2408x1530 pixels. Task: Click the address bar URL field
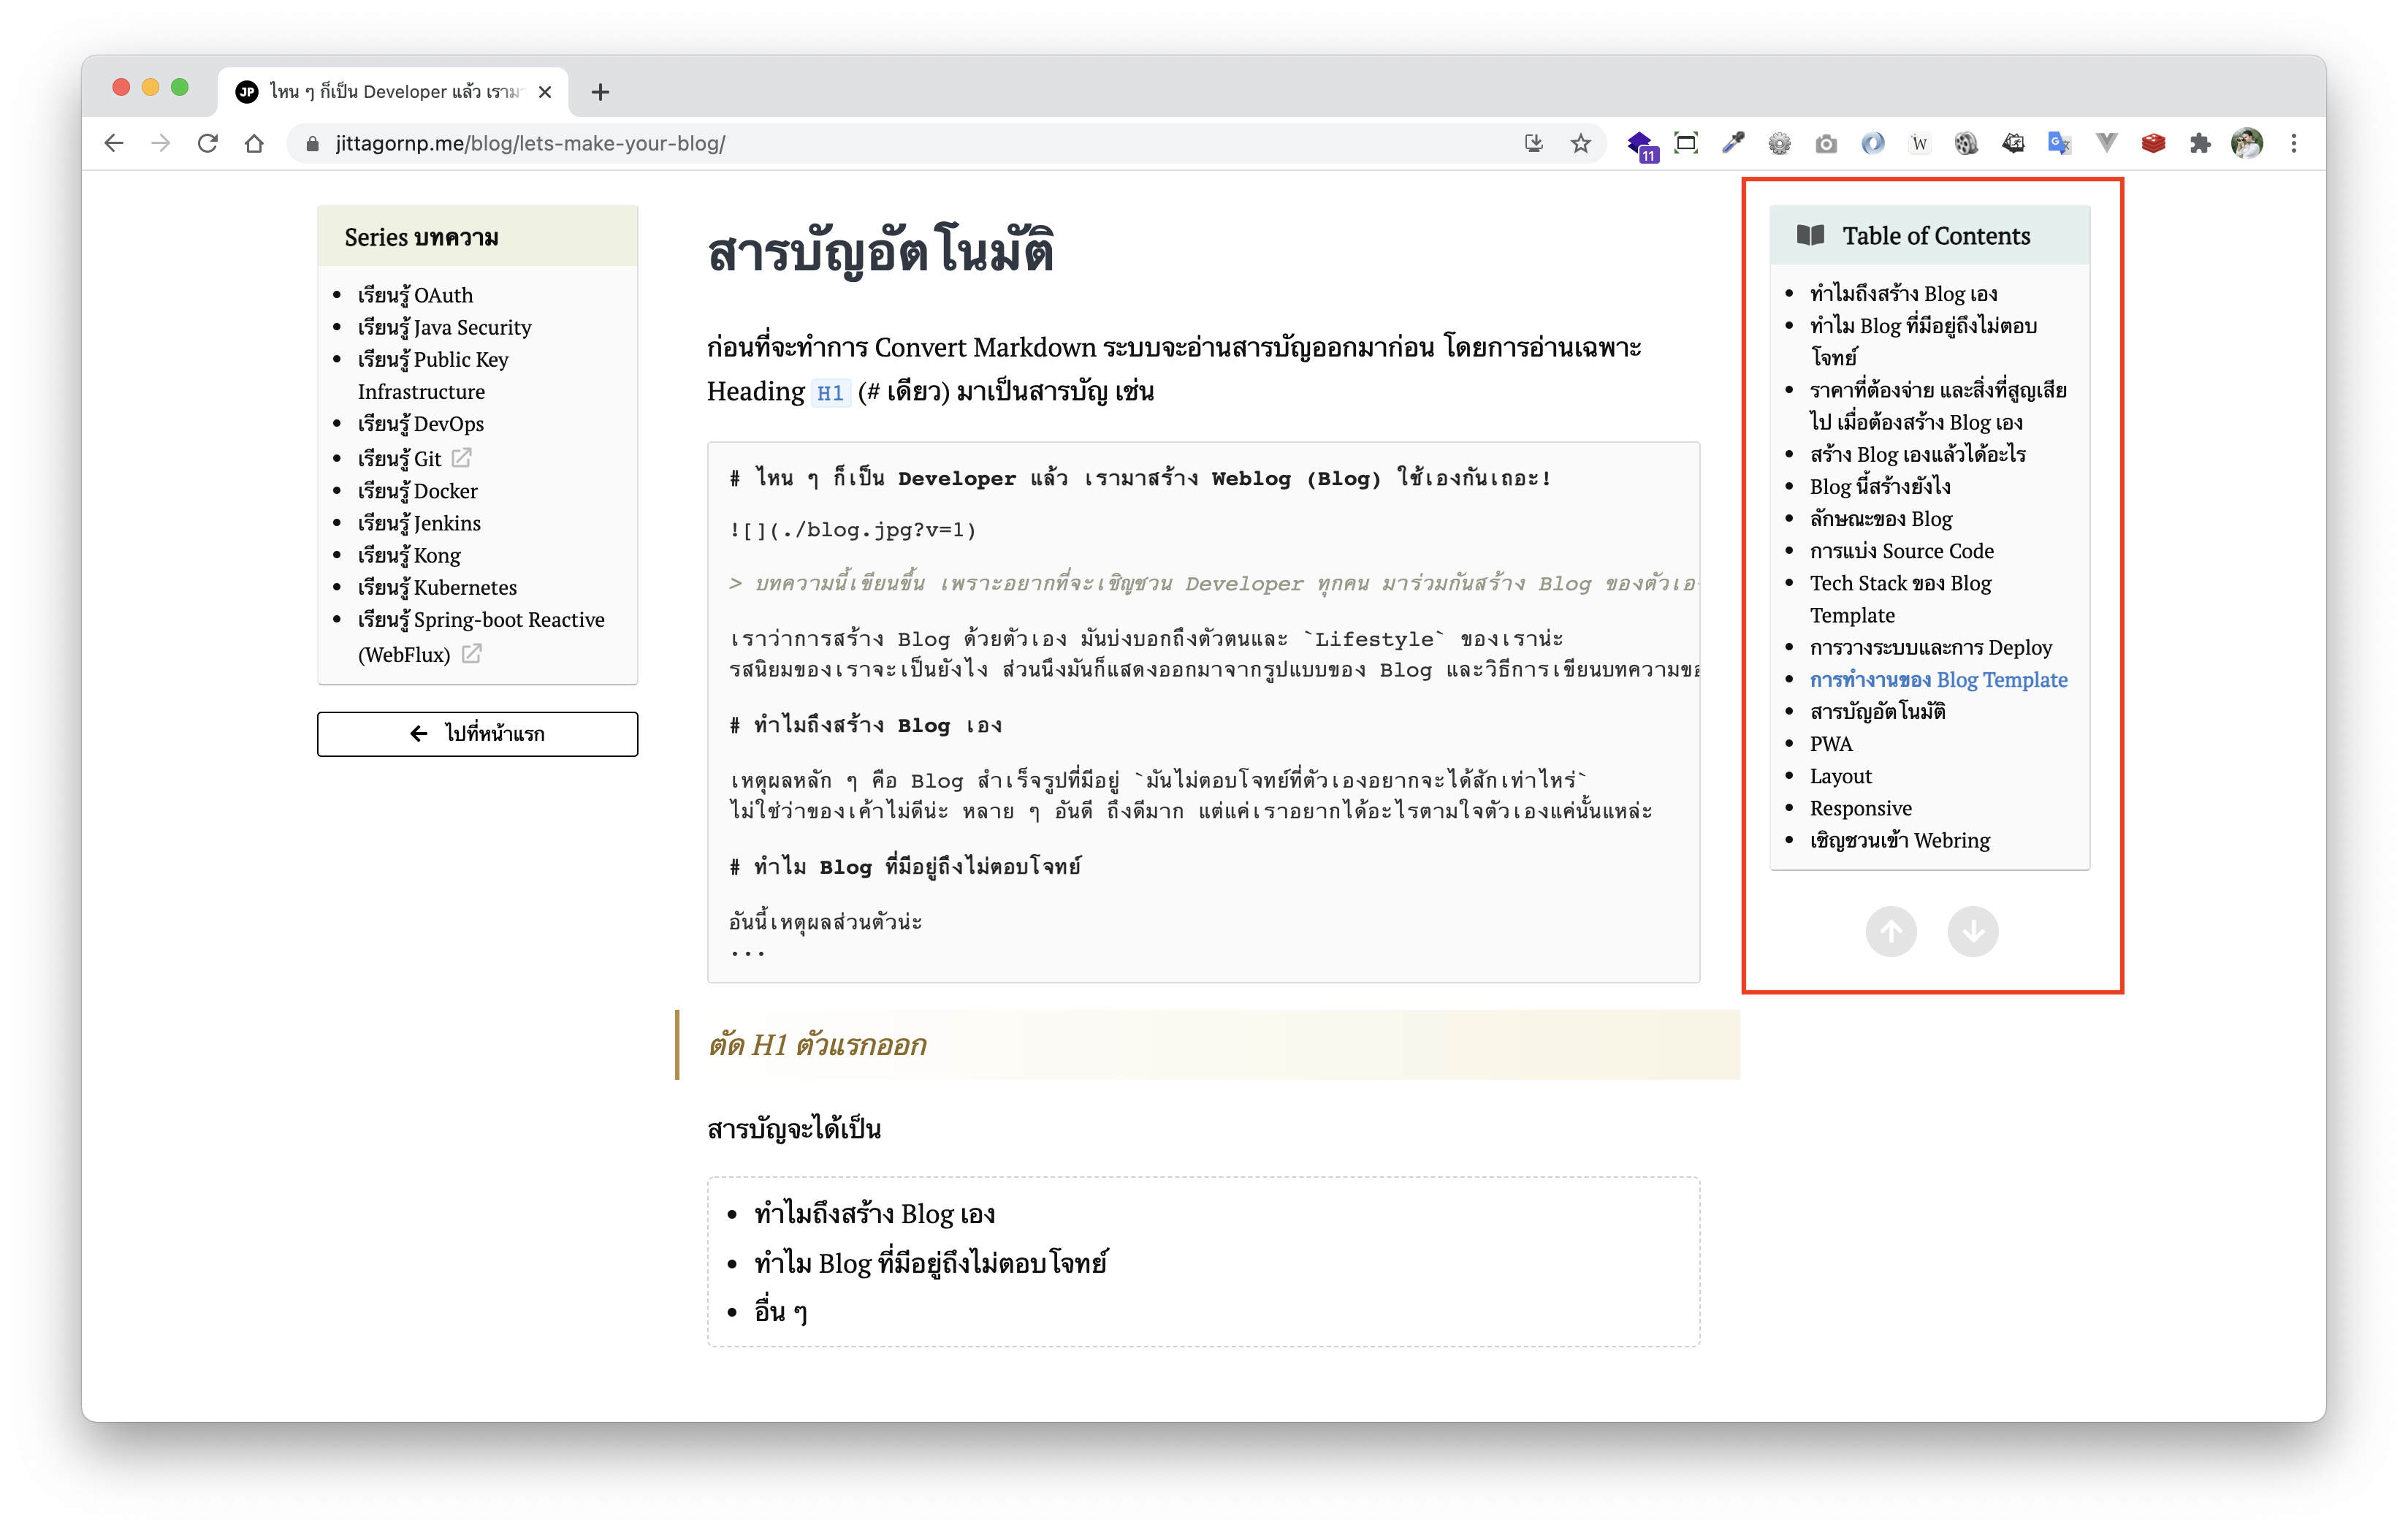900,144
